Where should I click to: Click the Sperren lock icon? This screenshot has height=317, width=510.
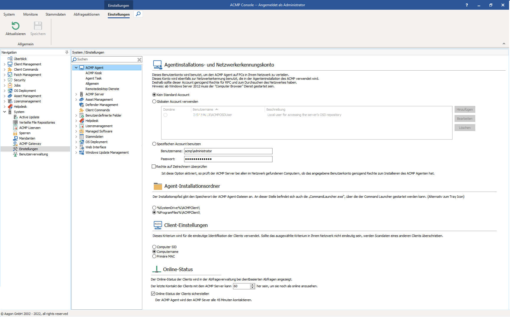pyautogui.click(x=15, y=133)
